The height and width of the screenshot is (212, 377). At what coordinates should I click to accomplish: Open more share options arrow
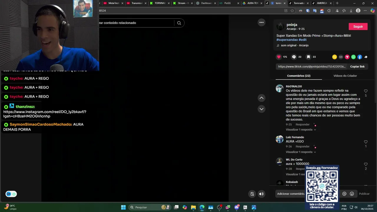[366, 57]
